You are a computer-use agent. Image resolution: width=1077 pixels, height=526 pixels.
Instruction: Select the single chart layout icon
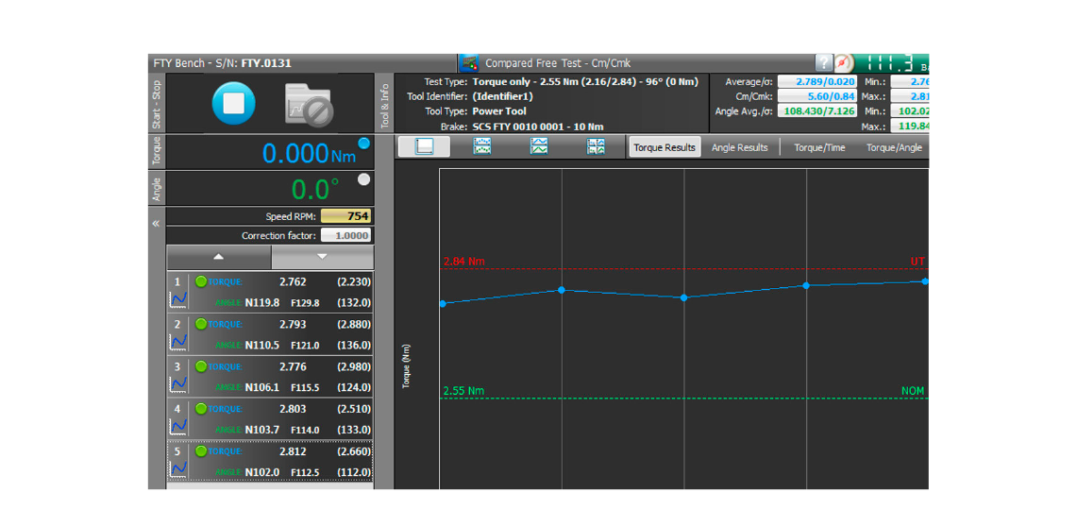click(x=425, y=146)
